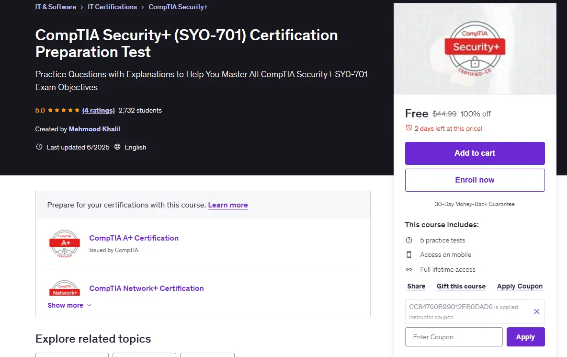Open the 4 ratings link

click(x=98, y=110)
